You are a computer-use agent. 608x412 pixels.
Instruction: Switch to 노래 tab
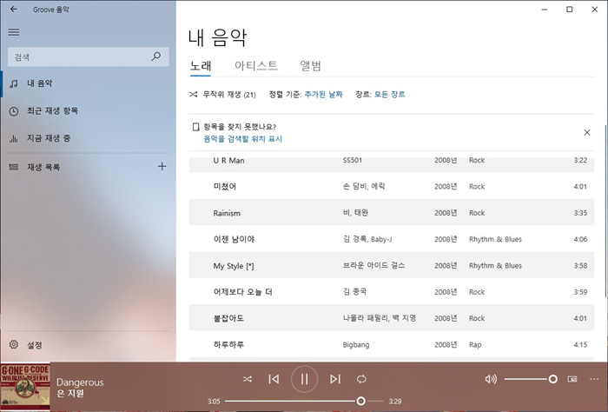tap(201, 66)
